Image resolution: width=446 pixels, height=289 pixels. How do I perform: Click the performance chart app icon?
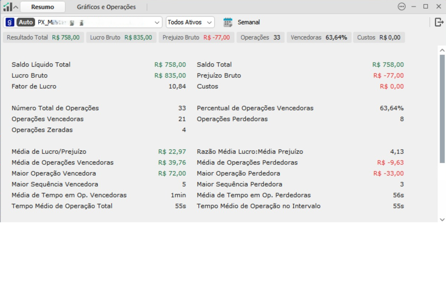(7, 7)
